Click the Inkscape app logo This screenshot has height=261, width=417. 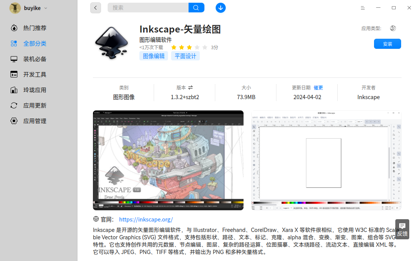point(111,43)
